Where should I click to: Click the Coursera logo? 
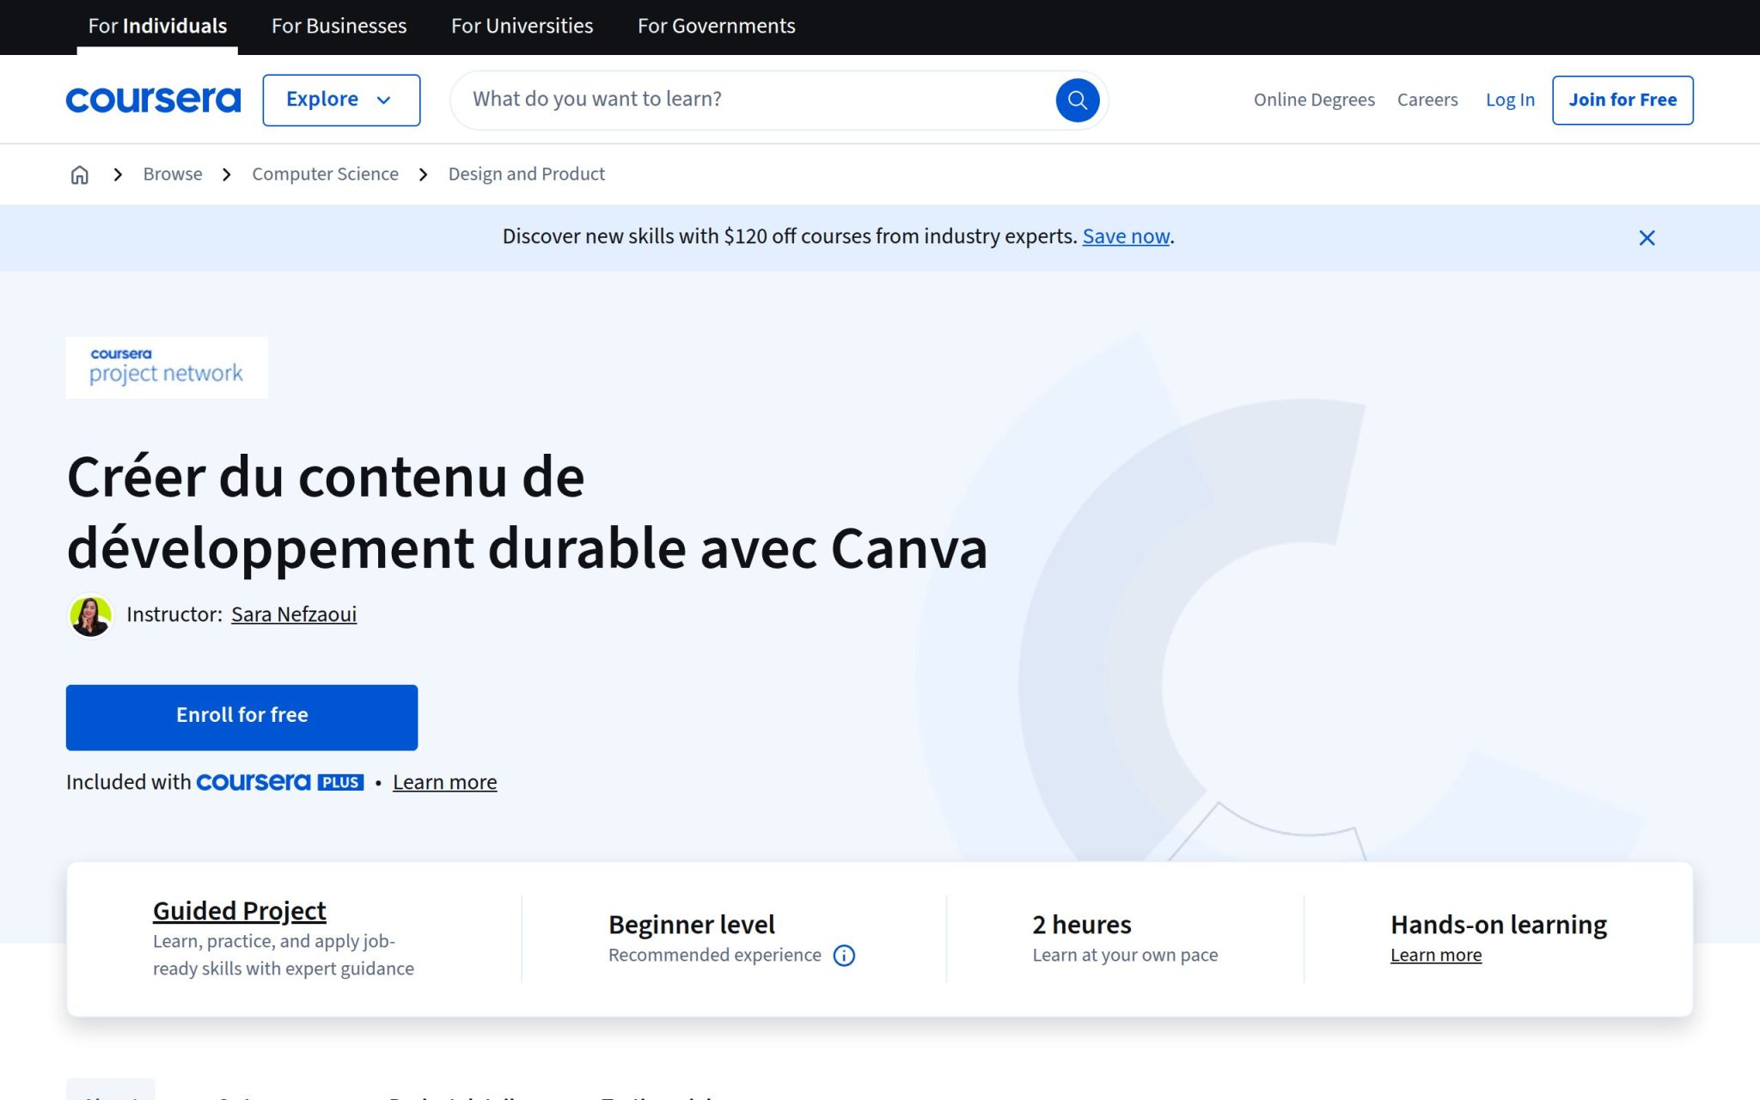pyautogui.click(x=153, y=100)
